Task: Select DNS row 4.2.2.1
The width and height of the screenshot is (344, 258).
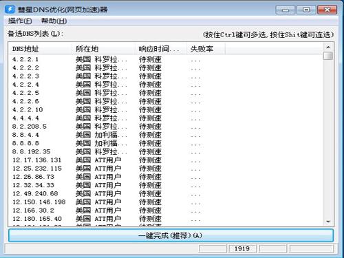Action: pyautogui.click(x=166, y=59)
